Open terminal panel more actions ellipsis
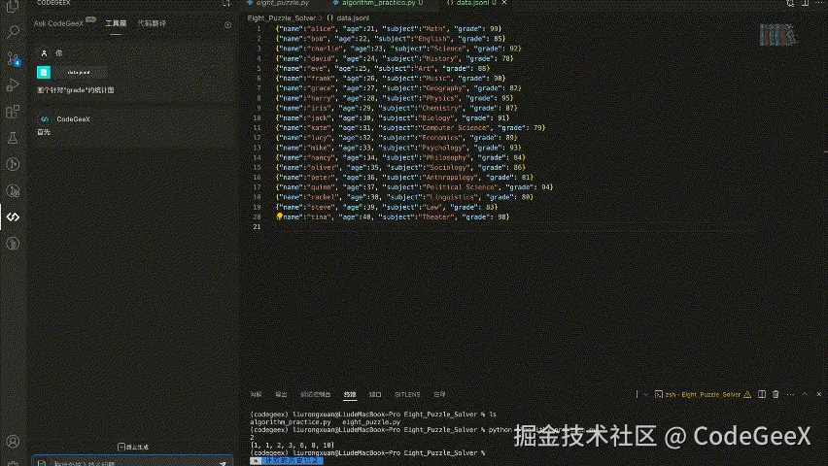 (790, 394)
